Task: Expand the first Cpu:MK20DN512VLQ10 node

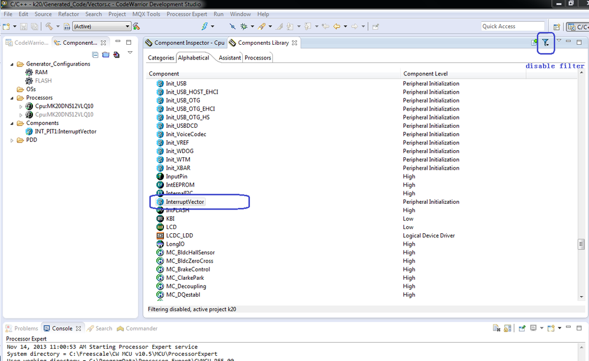Action: click(x=21, y=107)
